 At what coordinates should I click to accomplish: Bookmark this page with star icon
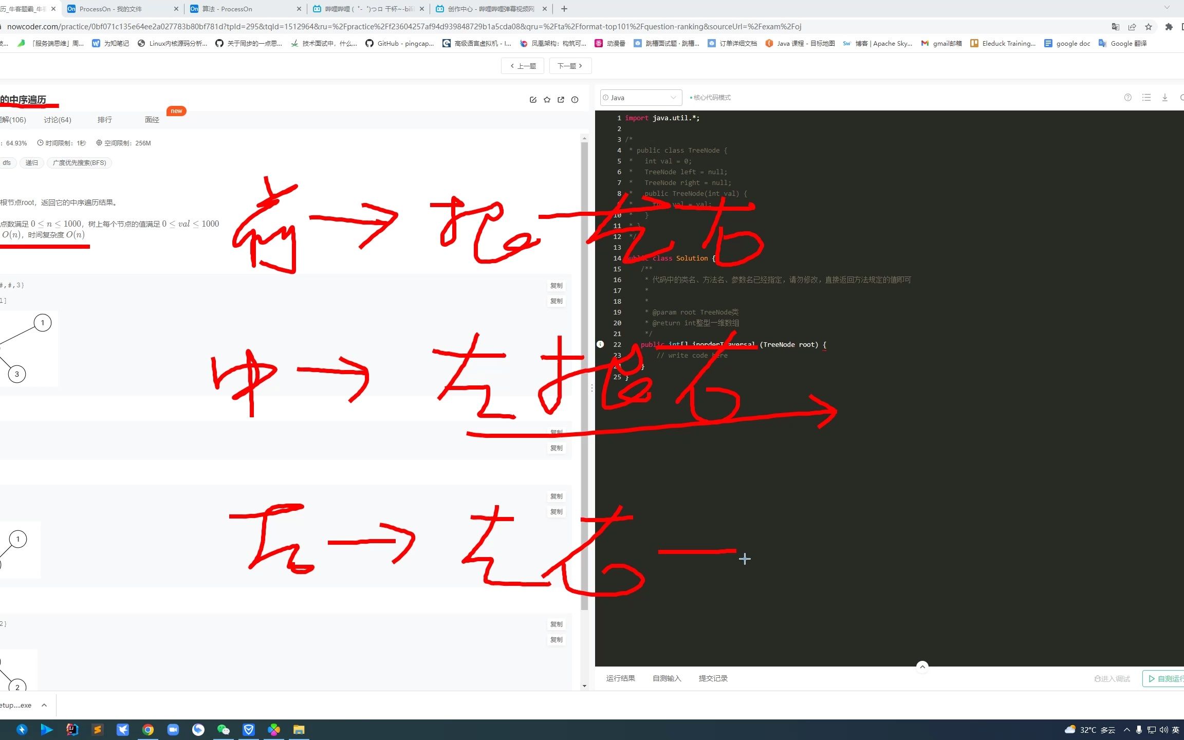click(1149, 27)
